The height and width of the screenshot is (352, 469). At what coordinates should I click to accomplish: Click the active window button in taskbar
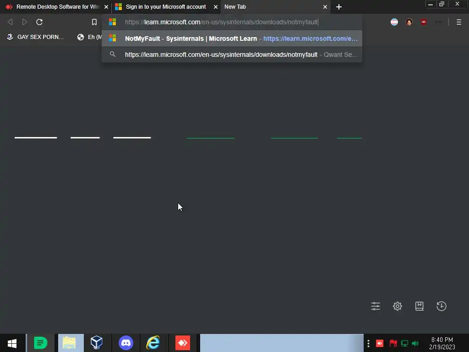[x=282, y=343]
